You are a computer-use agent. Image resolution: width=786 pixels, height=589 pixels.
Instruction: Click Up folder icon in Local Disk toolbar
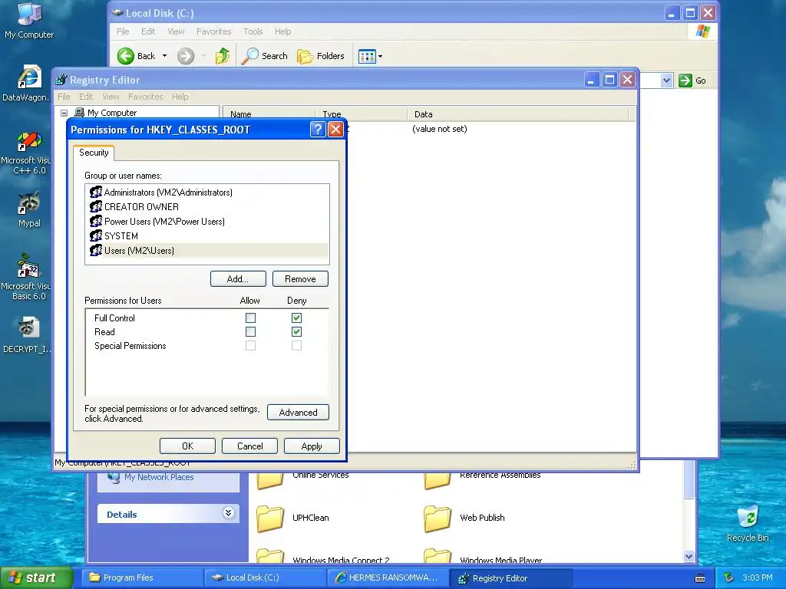click(223, 55)
